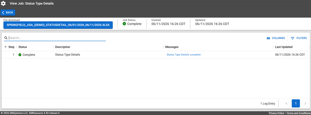Open the 'Status Type Details complete' message link
The image size is (311, 115).
tap(184, 55)
